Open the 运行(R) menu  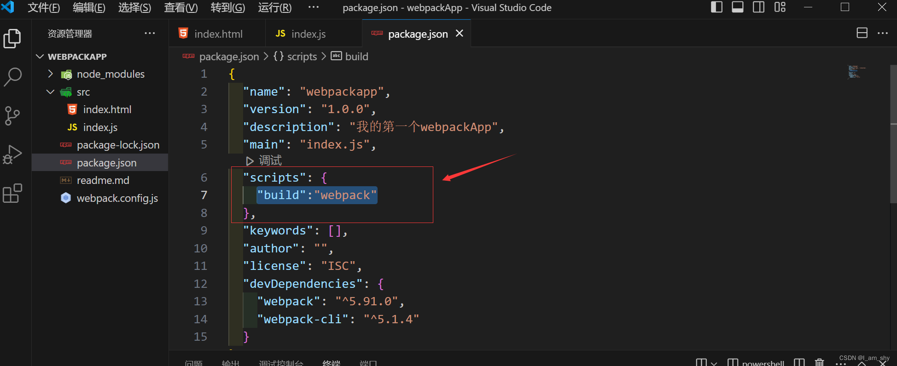click(275, 8)
